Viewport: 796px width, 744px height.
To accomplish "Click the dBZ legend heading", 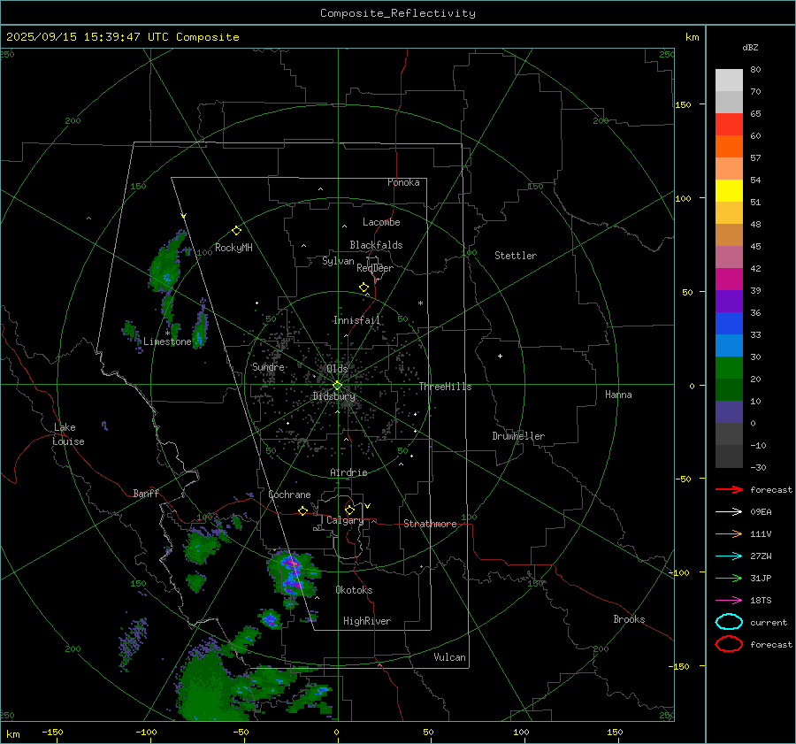I will [750, 47].
